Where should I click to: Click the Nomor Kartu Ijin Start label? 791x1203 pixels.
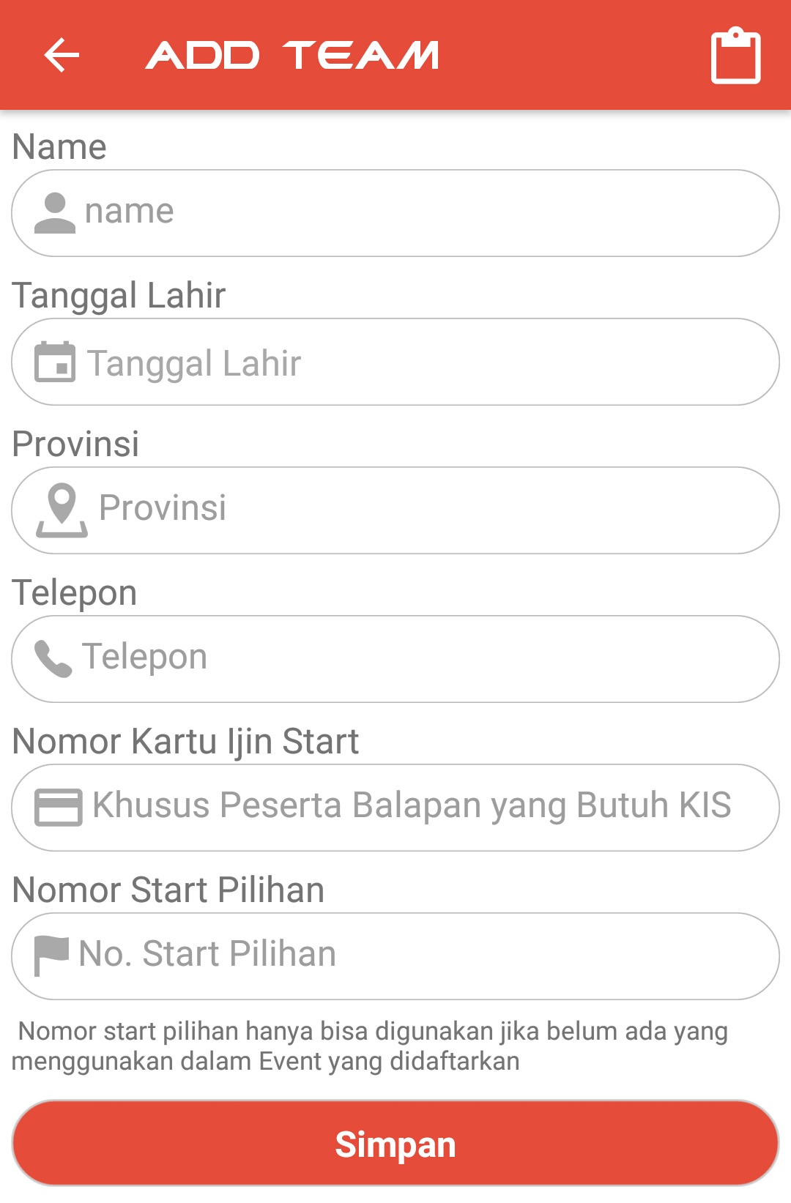[185, 741]
